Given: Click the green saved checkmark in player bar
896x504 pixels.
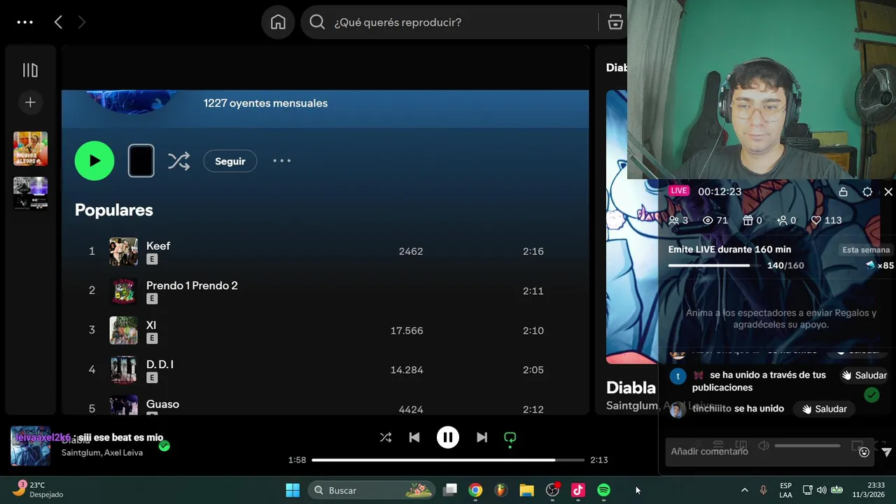Looking at the screenshot, I should click(x=164, y=446).
